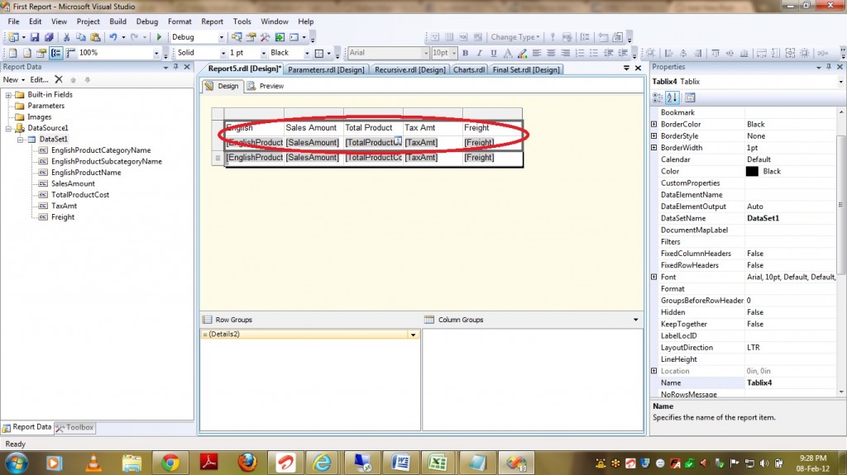This screenshot has width=847, height=475.
Task: Click the black Color swatch in Properties
Action: [752, 171]
